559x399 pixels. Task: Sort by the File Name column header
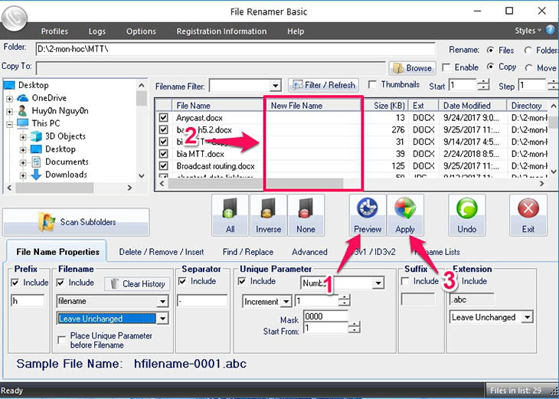[217, 106]
